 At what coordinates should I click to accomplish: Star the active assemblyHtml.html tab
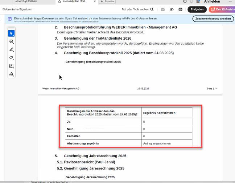pos(59,1)
